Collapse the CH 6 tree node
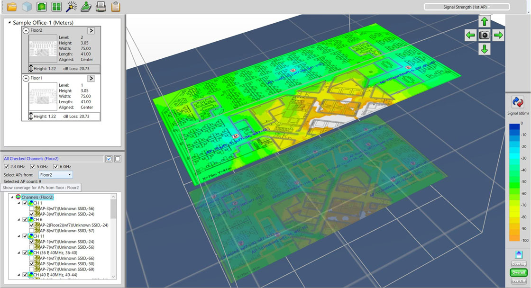531x288 pixels. pyautogui.click(x=19, y=219)
